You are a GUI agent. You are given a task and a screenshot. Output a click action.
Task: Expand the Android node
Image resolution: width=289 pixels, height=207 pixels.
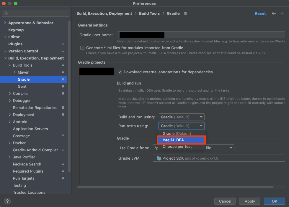click(x=10, y=122)
